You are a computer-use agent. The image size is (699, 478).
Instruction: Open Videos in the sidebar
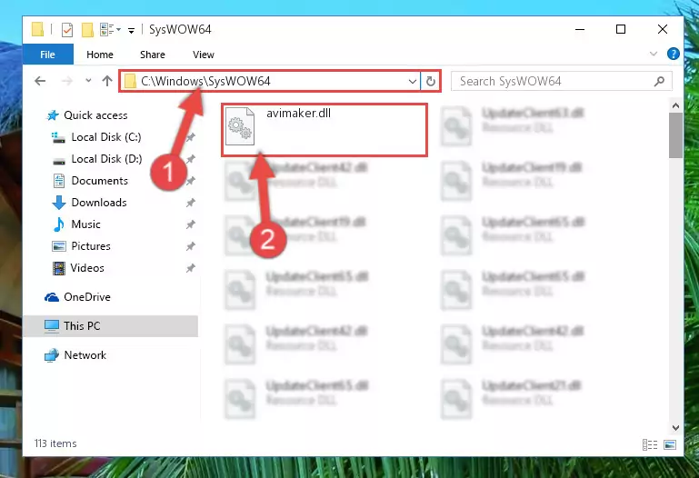coord(87,268)
